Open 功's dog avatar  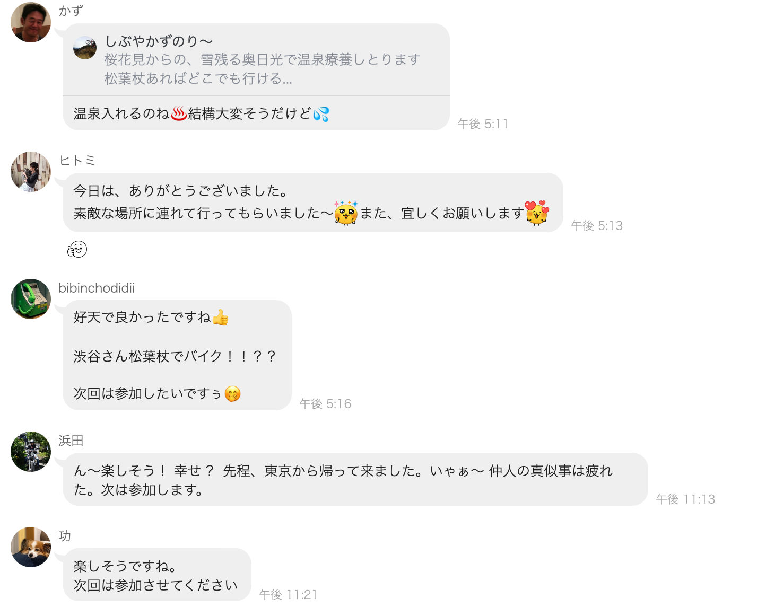31,547
